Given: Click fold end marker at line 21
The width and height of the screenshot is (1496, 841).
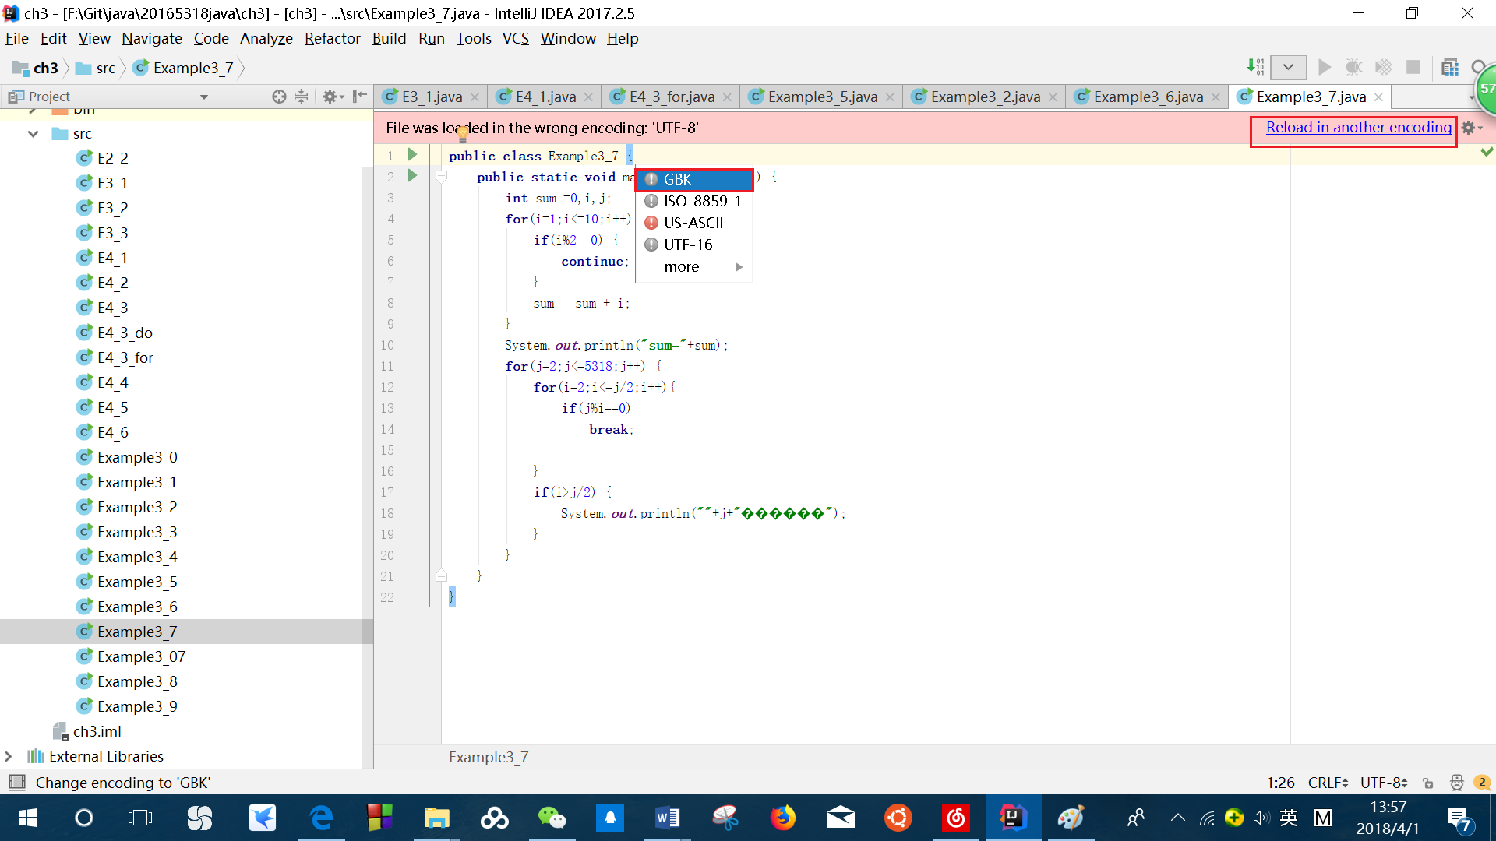Looking at the screenshot, I should [441, 576].
